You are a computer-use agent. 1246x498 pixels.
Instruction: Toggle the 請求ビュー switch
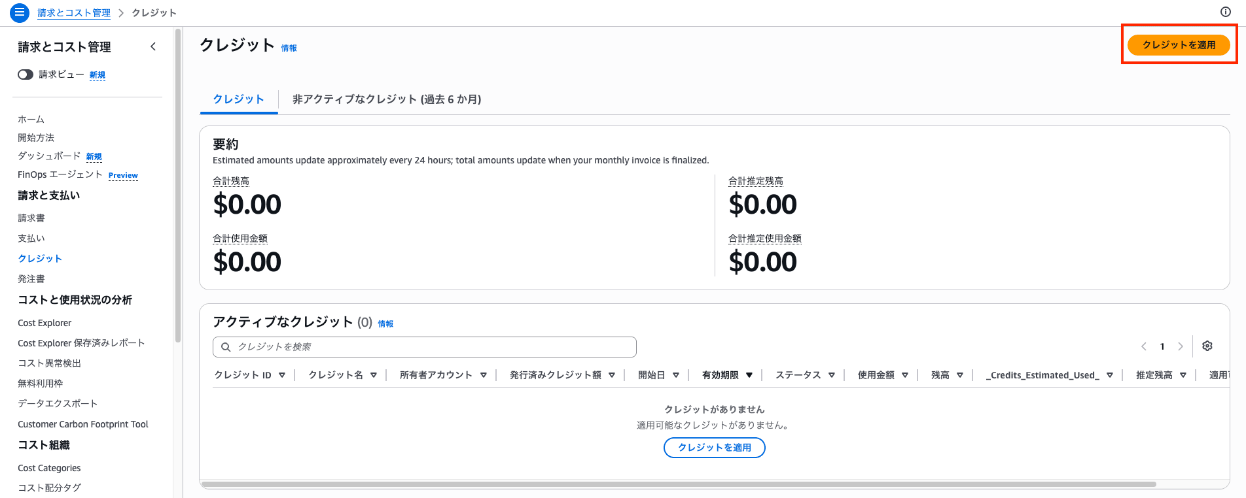(x=26, y=75)
